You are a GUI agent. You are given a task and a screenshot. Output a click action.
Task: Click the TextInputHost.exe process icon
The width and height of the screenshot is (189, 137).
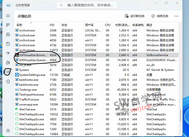point(17,94)
